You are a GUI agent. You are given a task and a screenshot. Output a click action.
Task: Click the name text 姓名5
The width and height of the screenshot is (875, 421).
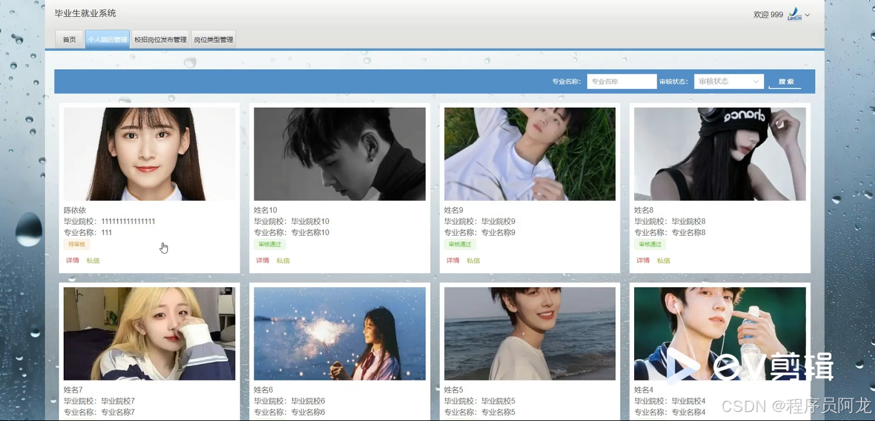point(454,390)
